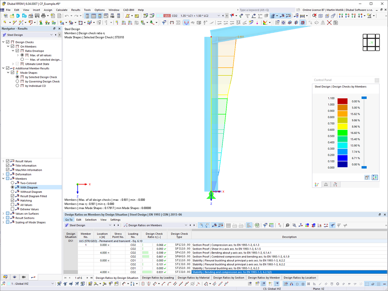Image resolution: width=388 pixels, height=291 pixels.
Task: Open the Results menu
Action: tap(76, 10)
